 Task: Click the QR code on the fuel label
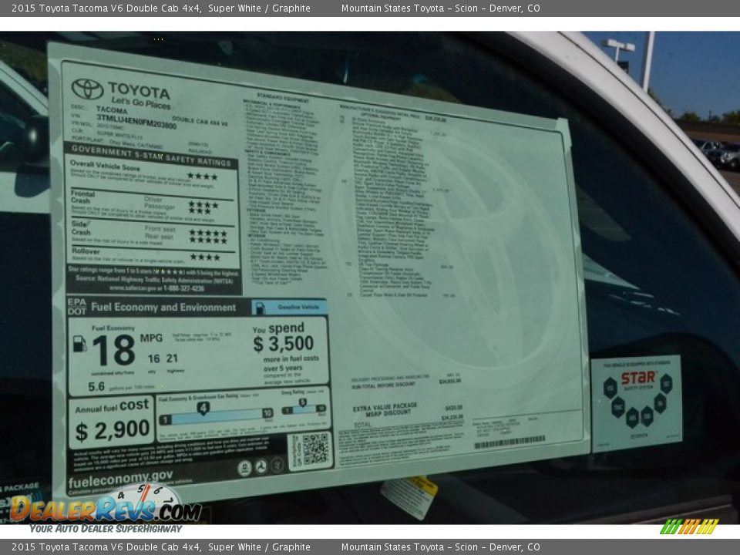314,449
